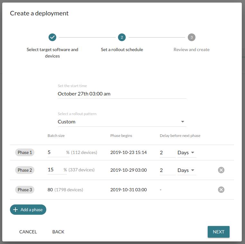The height and width of the screenshot is (244, 245).
Task: Edit Phase 1 delay number field
Action: (168, 153)
